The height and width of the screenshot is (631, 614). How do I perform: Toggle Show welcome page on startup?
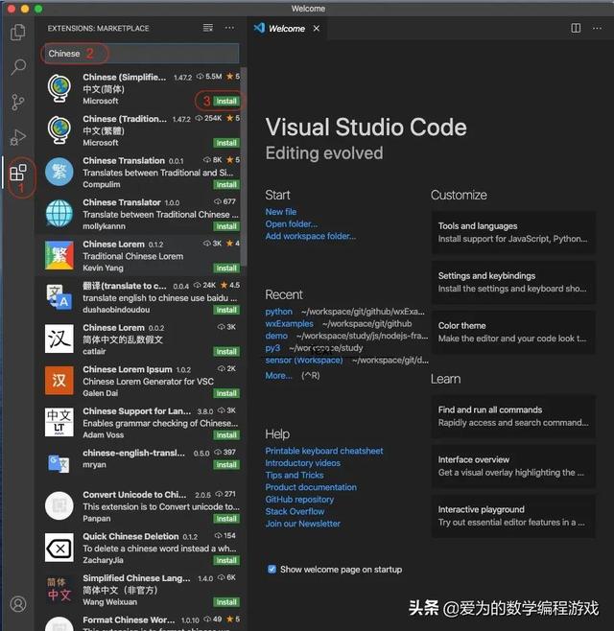coord(272,569)
